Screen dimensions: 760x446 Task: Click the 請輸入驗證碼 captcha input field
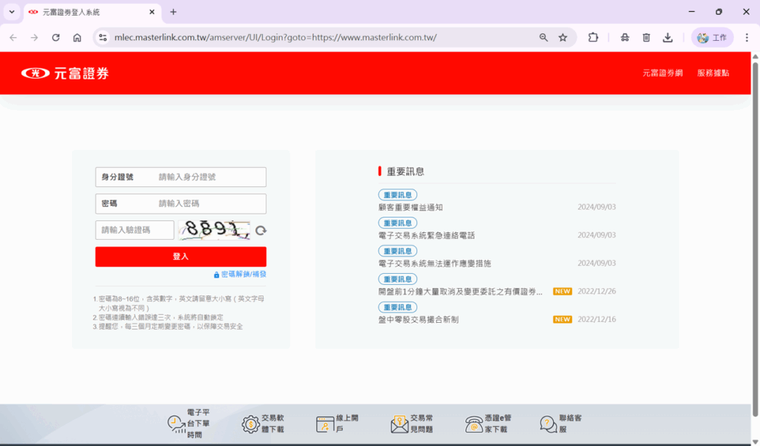pyautogui.click(x=134, y=230)
